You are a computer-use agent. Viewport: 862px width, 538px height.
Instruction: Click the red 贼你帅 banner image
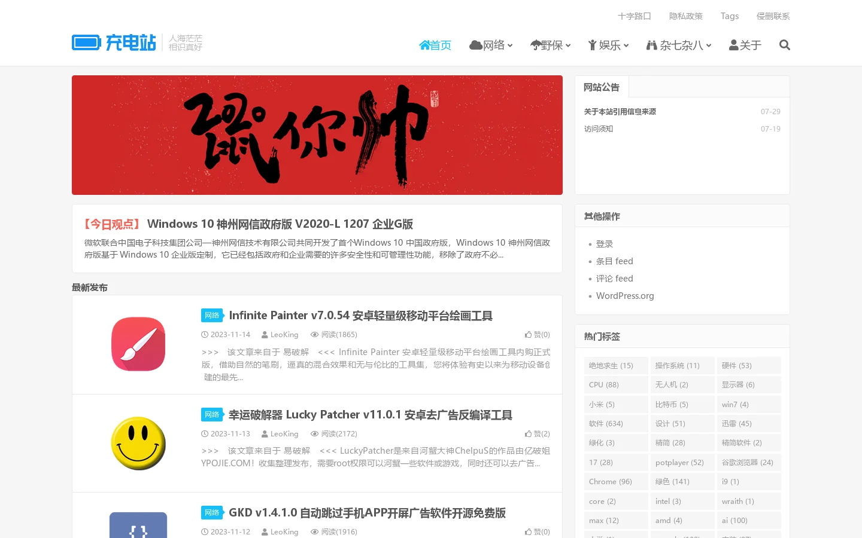(317, 135)
